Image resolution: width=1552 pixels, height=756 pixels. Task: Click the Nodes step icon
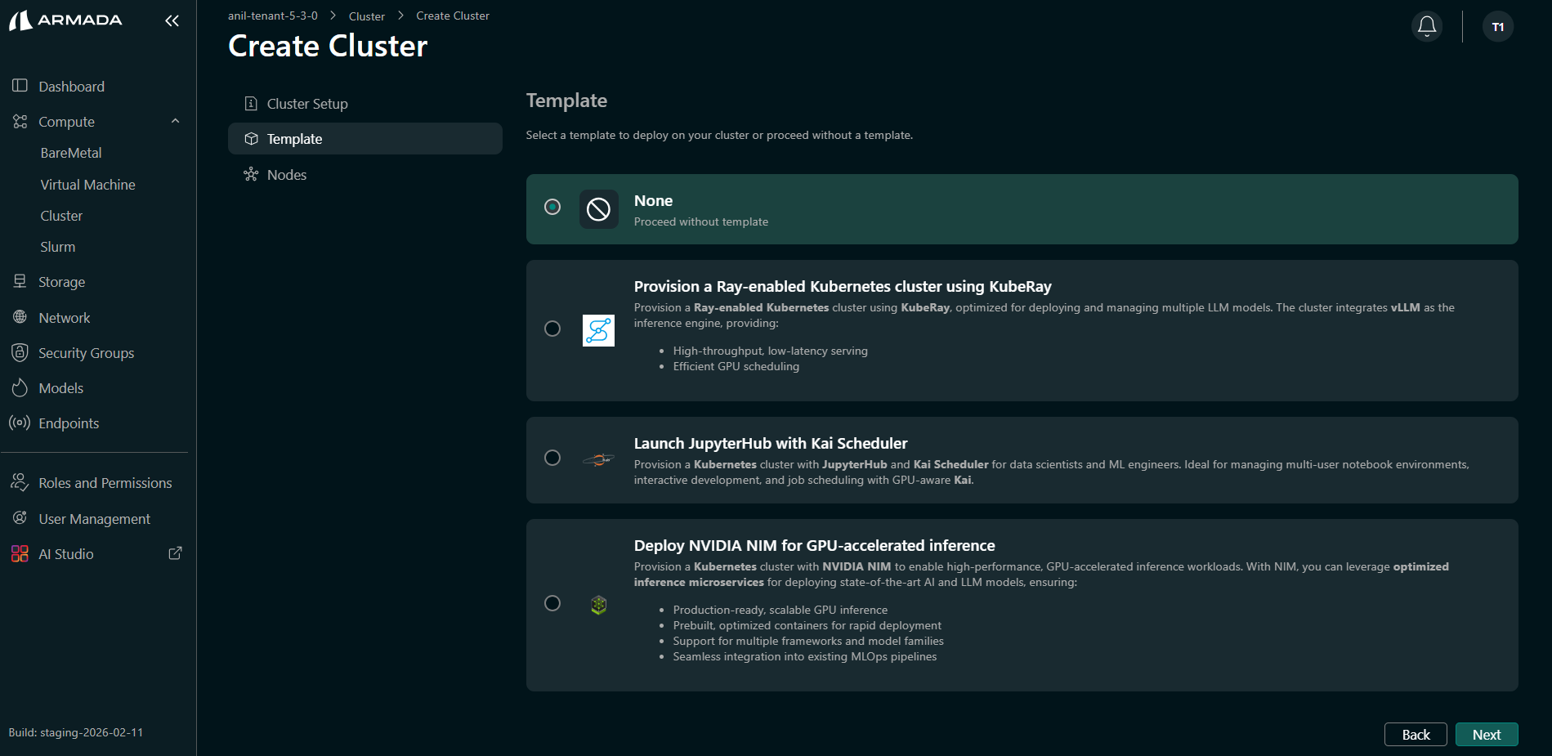(x=251, y=174)
